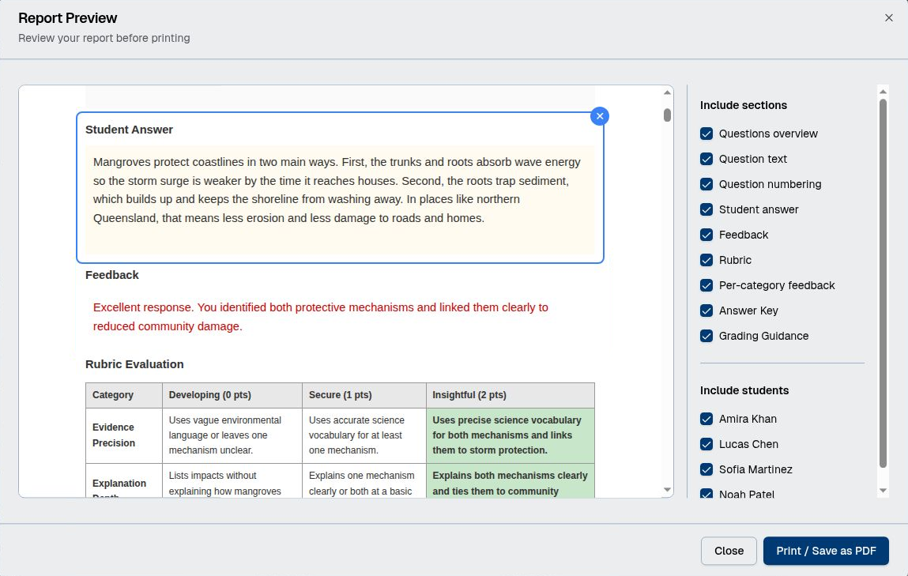This screenshot has width=908, height=576.
Task: Click Print / Save as PDF button
Action: [x=826, y=551]
